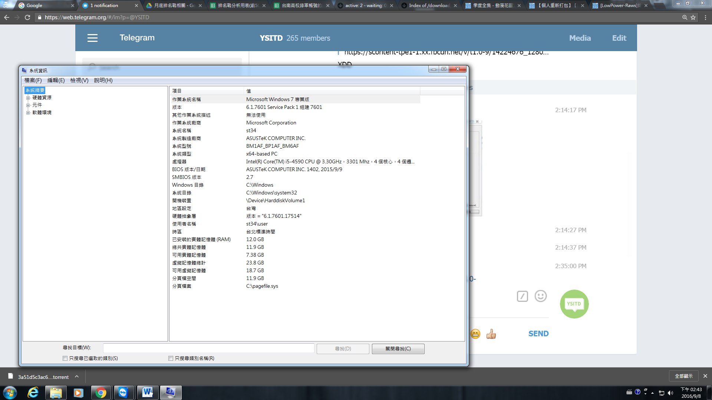
Task: Open Microsoft Word taskbar icon
Action: point(147,393)
